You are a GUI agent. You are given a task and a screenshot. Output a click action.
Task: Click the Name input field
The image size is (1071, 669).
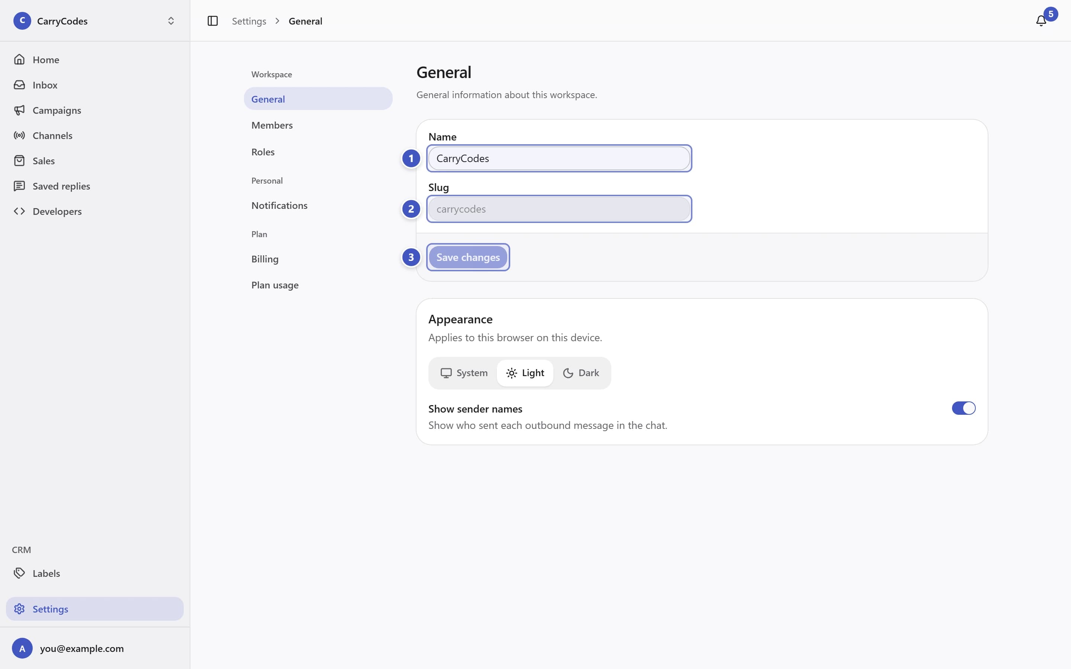pyautogui.click(x=559, y=158)
